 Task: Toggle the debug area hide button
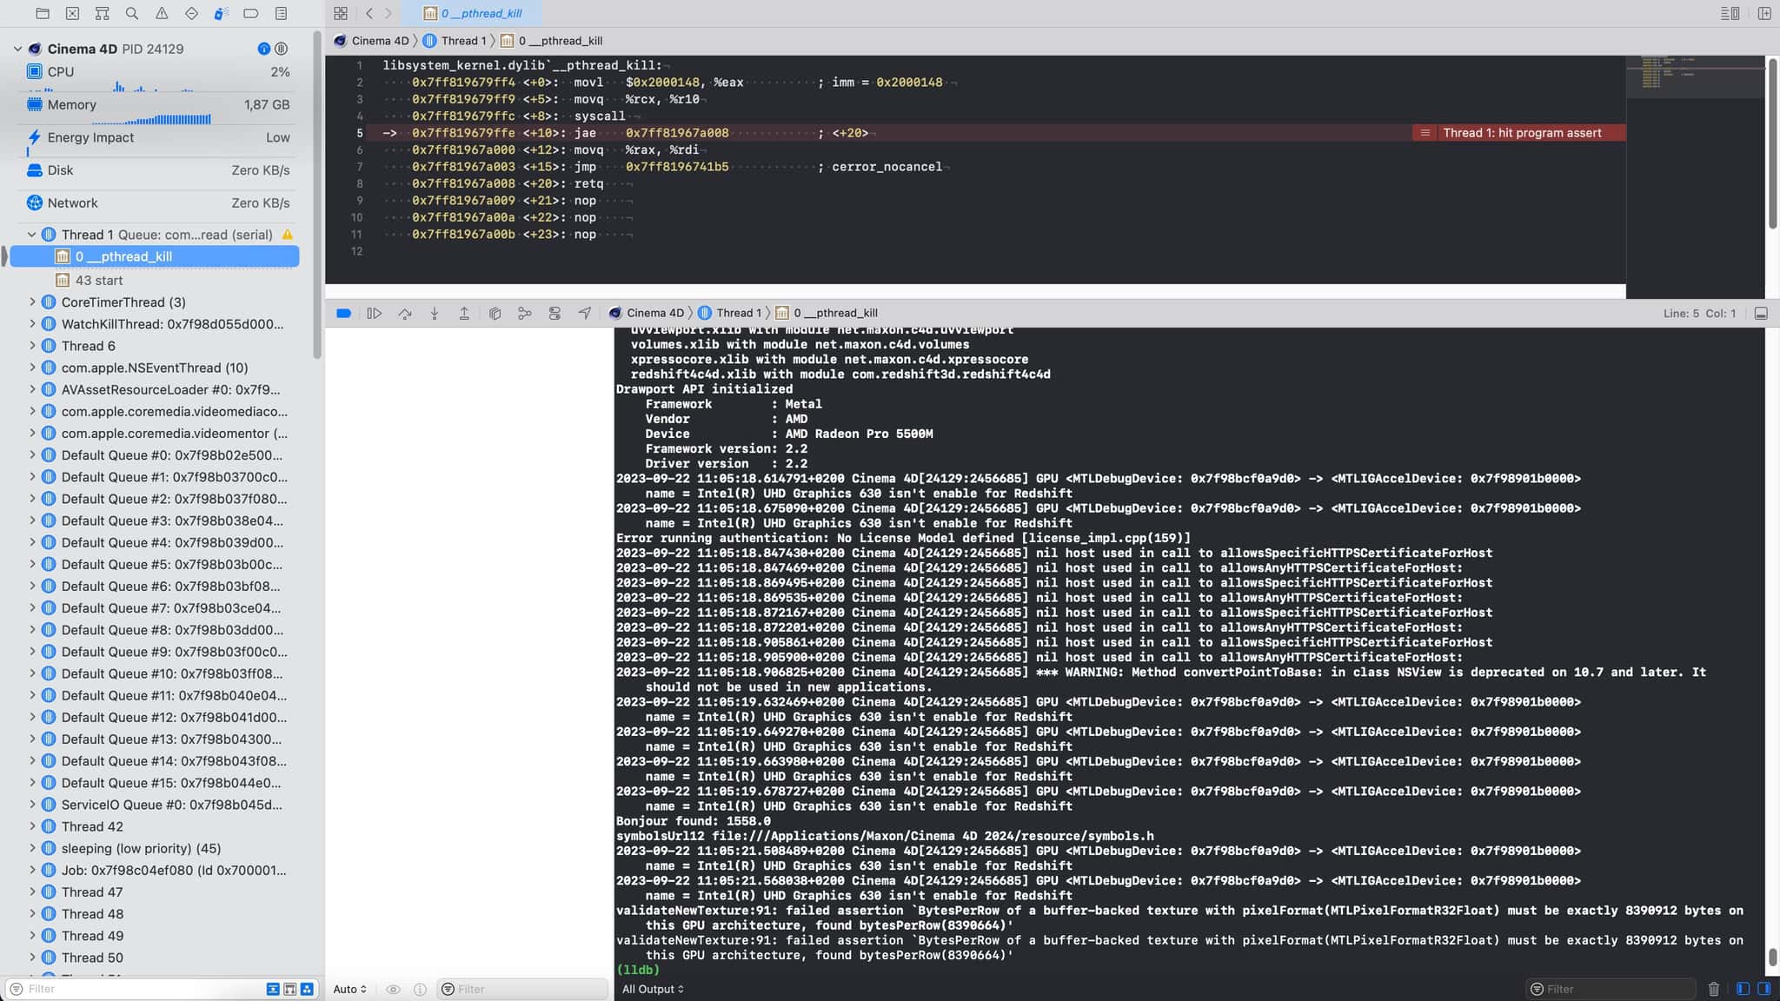pos(1761,313)
